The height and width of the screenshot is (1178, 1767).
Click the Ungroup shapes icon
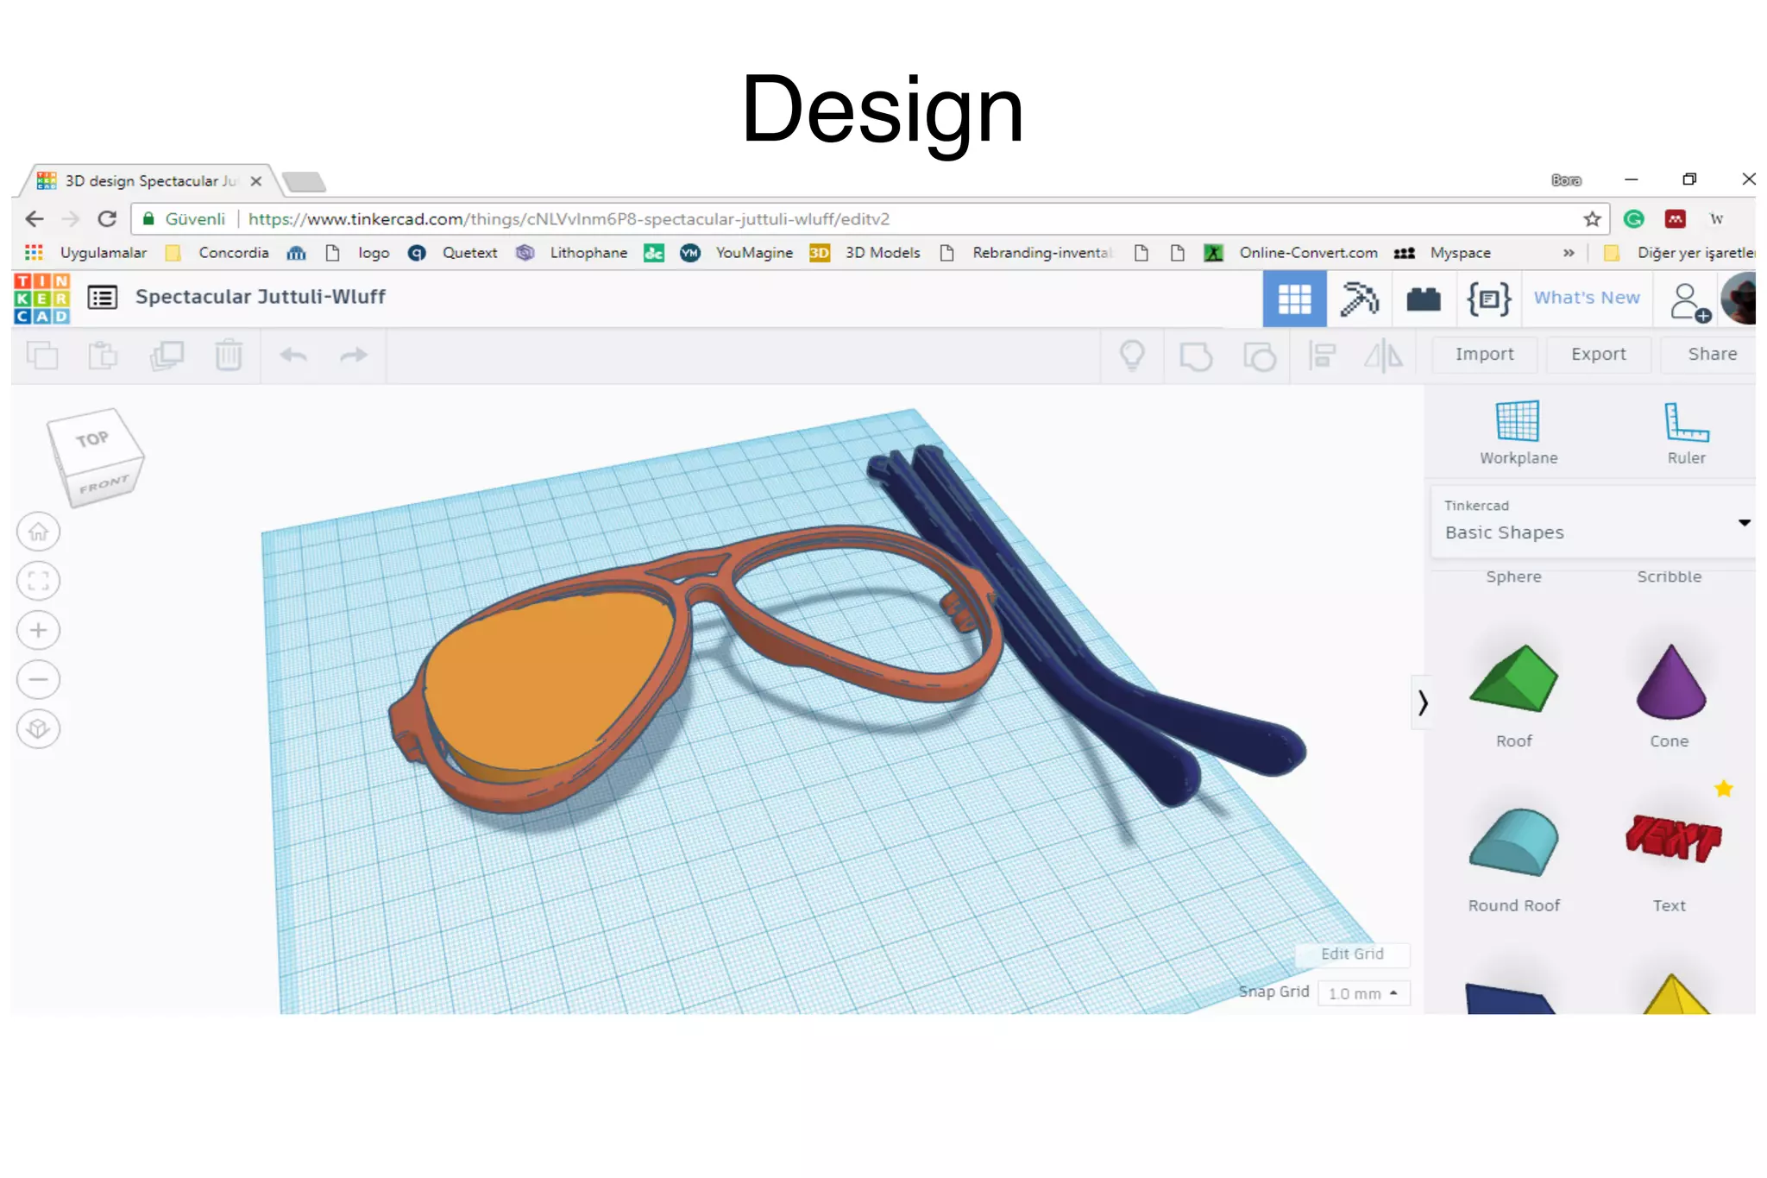[1260, 356]
